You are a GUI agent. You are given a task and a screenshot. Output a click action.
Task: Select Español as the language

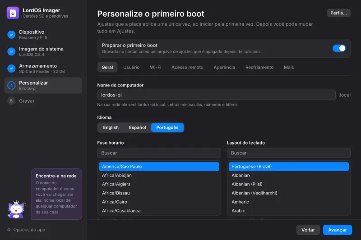[138, 127]
